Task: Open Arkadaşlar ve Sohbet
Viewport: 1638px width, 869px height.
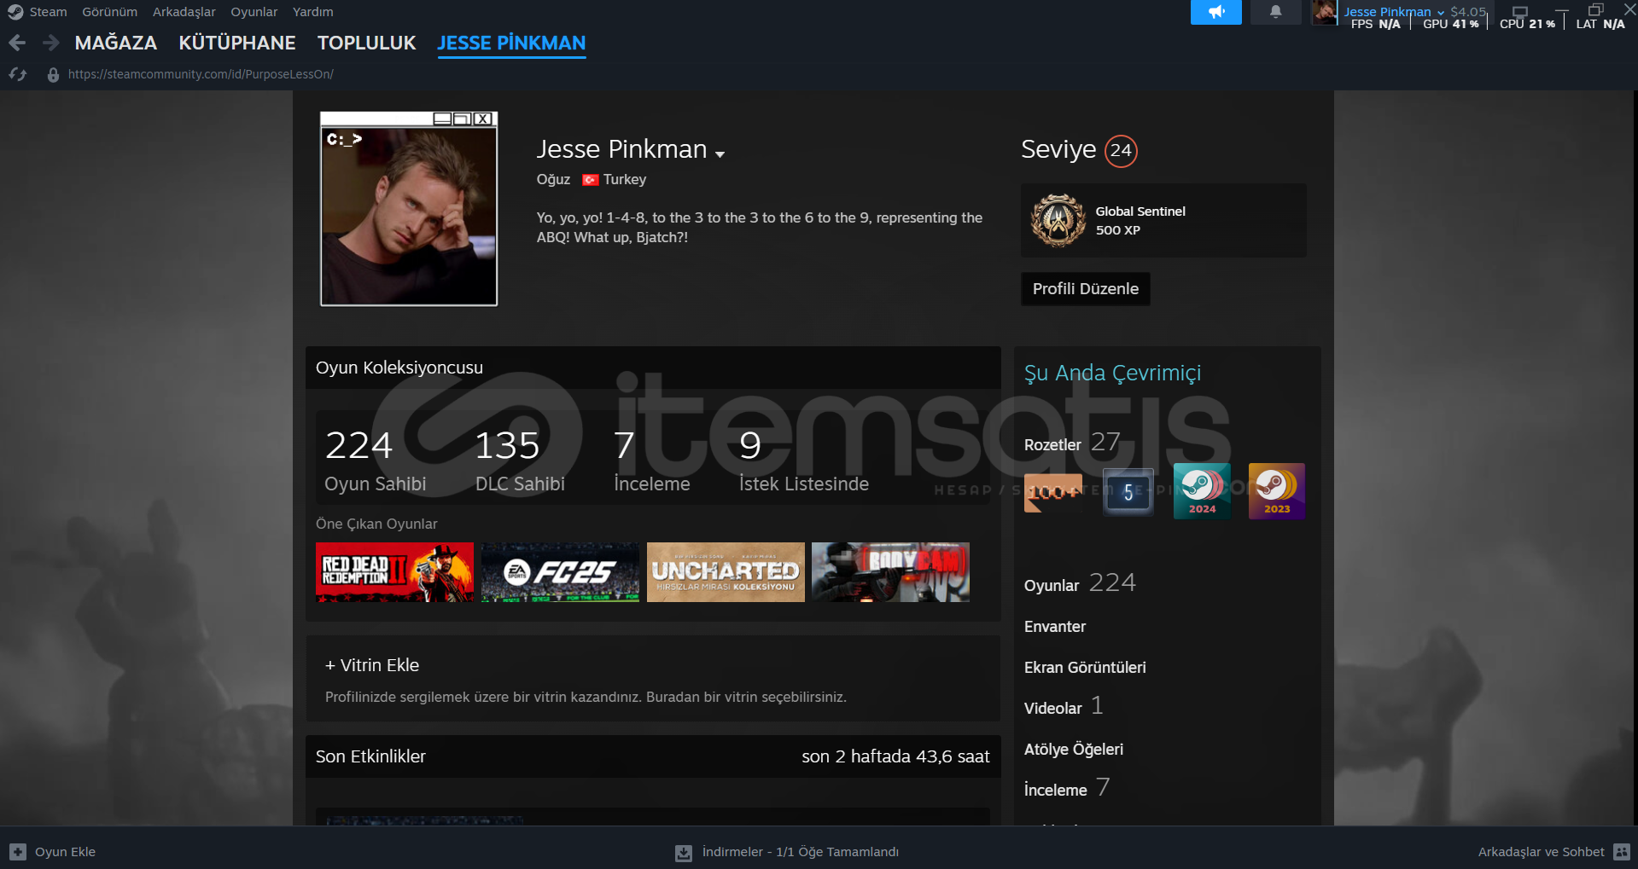Action: [x=1541, y=852]
